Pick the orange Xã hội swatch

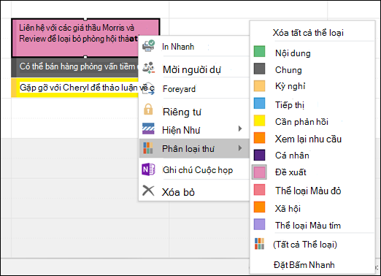click(x=259, y=207)
